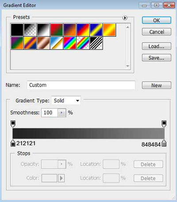
Task: Choose the black to white gradient preset
Action: tap(43, 30)
